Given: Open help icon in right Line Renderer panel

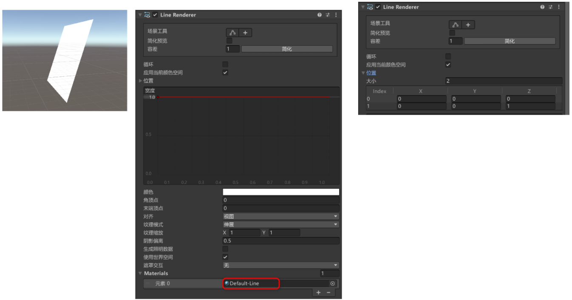Looking at the screenshot, I should click(542, 7).
